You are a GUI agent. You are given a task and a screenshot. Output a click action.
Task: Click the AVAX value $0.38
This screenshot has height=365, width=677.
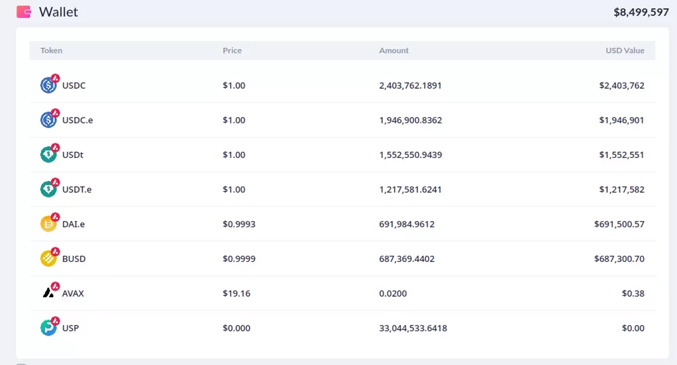click(x=633, y=294)
